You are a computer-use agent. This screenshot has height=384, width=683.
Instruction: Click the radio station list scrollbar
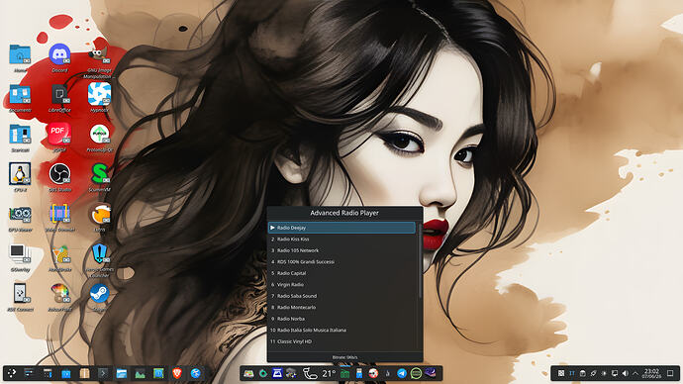(420, 261)
